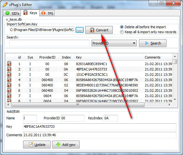183x155 pixels.
Task: Sort by the Key column header
Action: click(x=108, y=57)
